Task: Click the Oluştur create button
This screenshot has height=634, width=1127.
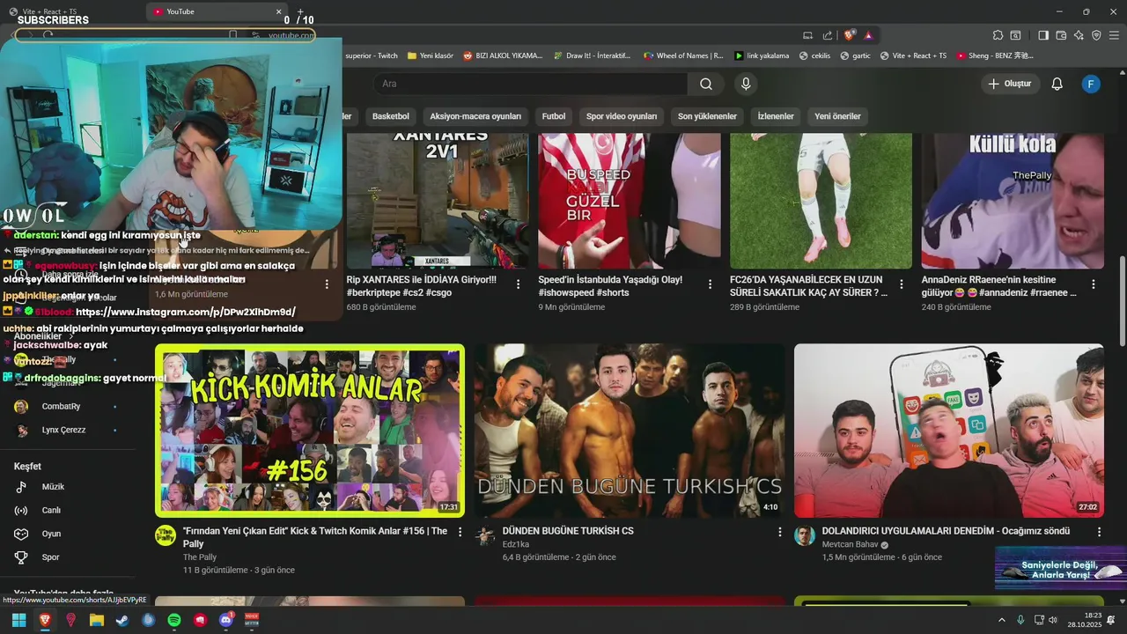Action: tap(1011, 84)
